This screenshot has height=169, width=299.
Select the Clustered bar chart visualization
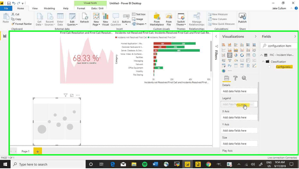point(236,45)
